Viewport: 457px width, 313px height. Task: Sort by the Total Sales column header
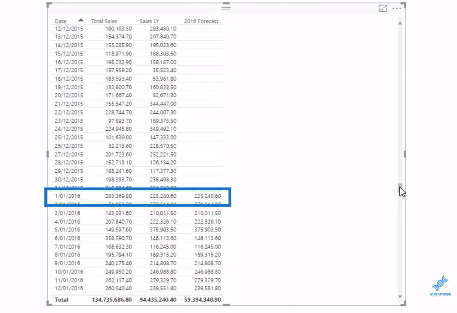tap(104, 21)
